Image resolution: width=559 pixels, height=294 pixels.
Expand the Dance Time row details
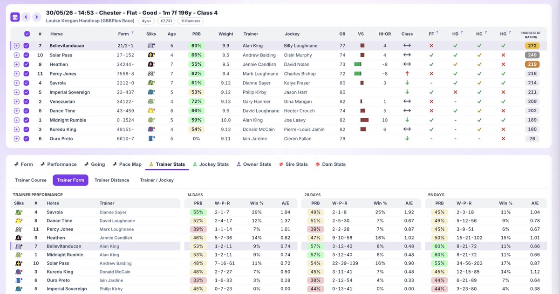17,111
